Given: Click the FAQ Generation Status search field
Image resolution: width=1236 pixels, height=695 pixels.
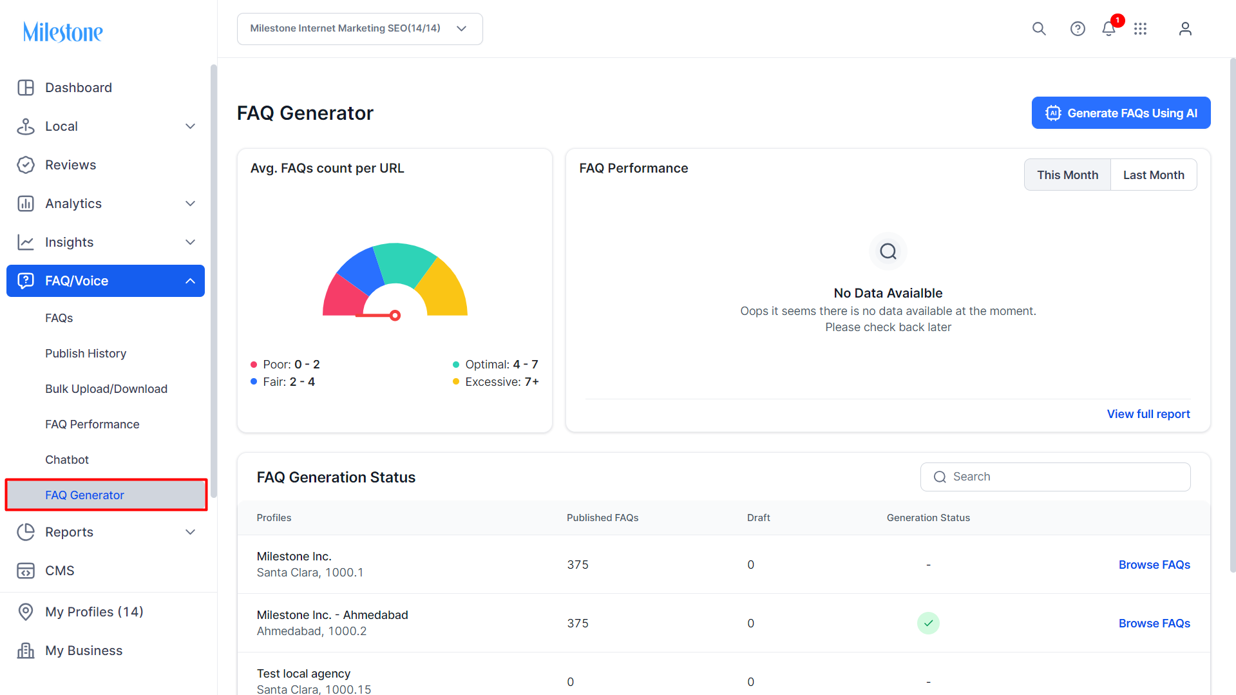Looking at the screenshot, I should pos(1055,477).
